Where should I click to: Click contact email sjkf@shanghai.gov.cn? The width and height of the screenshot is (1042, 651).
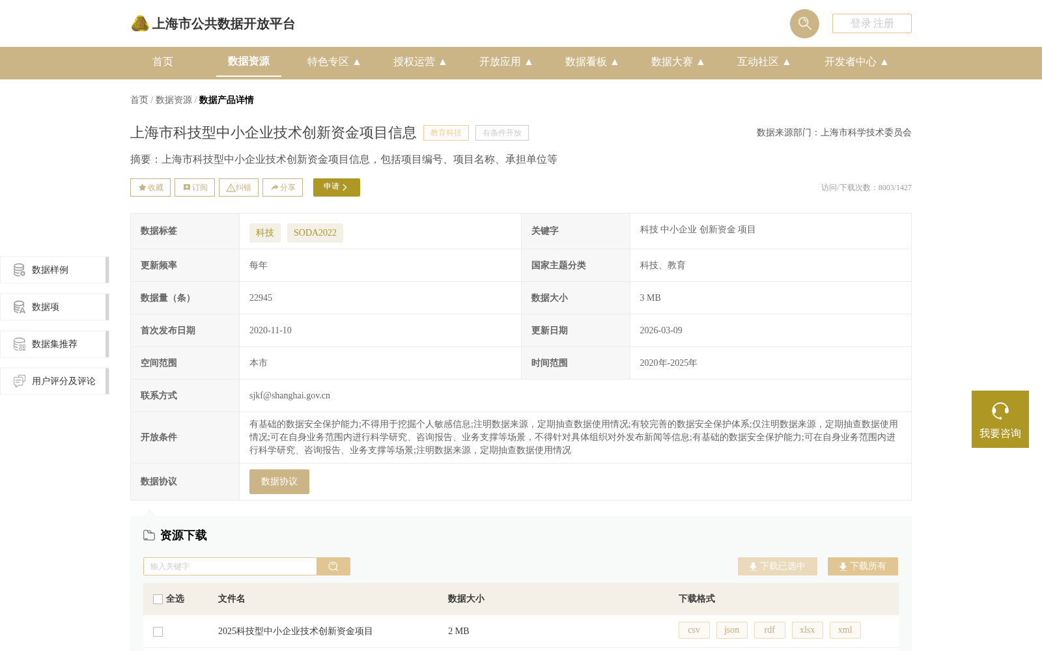(x=290, y=396)
